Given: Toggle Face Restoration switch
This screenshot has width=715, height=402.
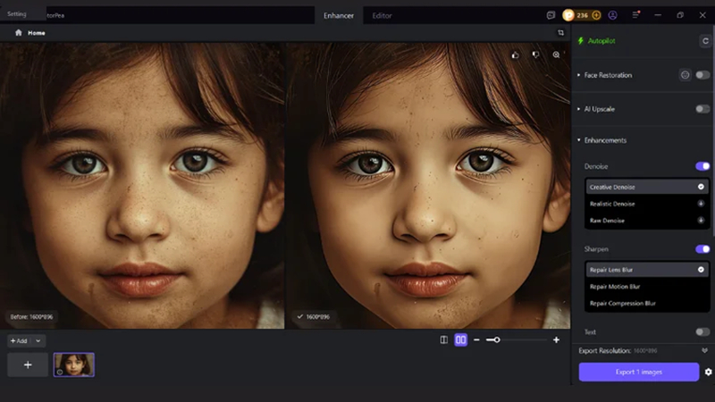Looking at the screenshot, I should [x=702, y=75].
